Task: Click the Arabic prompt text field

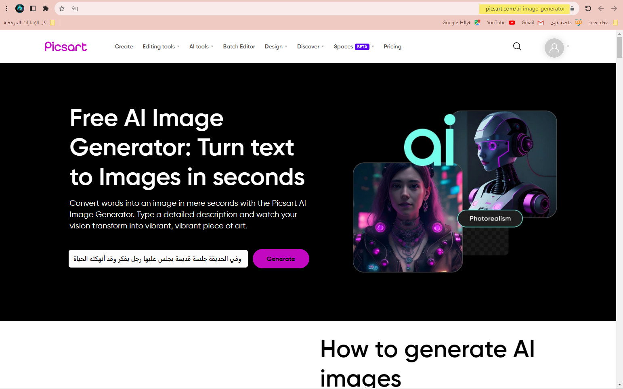Action: 158,259
